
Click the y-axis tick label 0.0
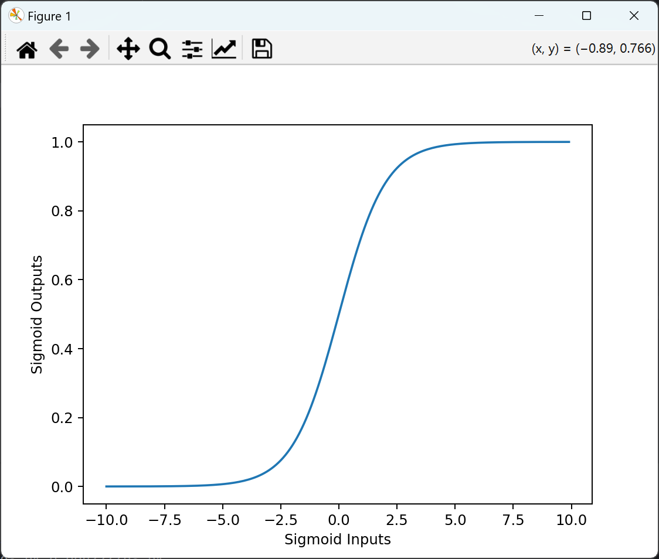tap(62, 487)
